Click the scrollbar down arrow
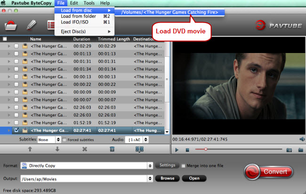Screen dimensions: 306x194 click(x=167, y=132)
